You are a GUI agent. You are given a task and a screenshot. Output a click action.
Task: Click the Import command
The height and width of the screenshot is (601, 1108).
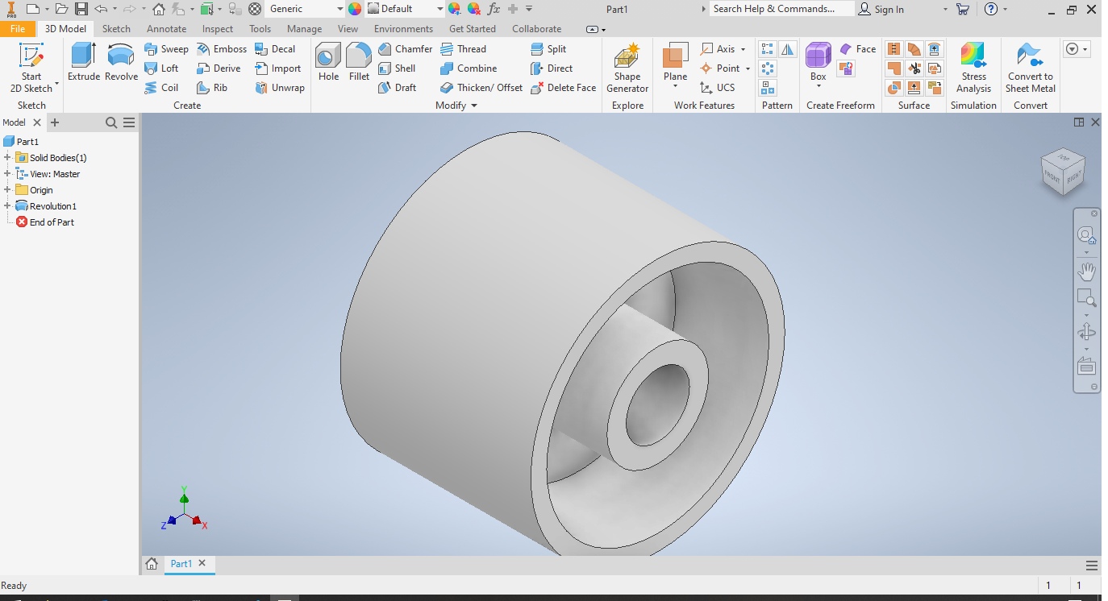[277, 68]
